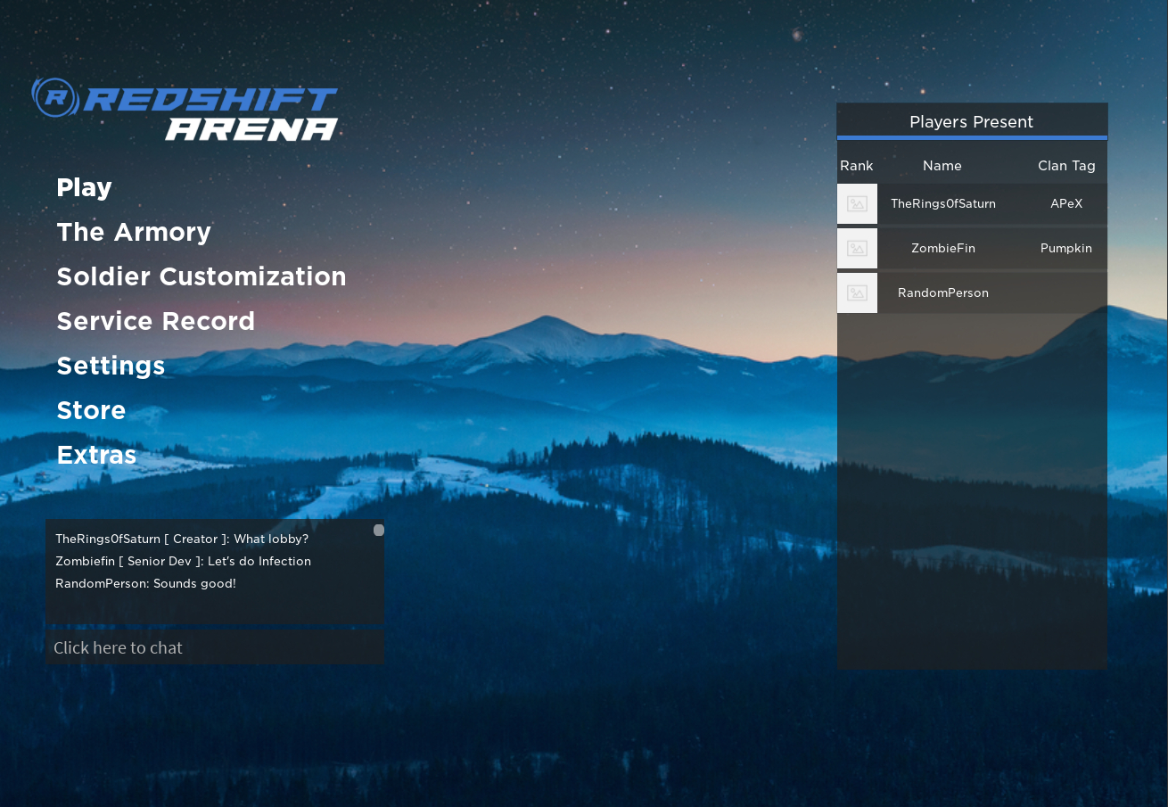Screen dimensions: 1168x807
Task: Click the Players Present title bar
Action: (971, 121)
